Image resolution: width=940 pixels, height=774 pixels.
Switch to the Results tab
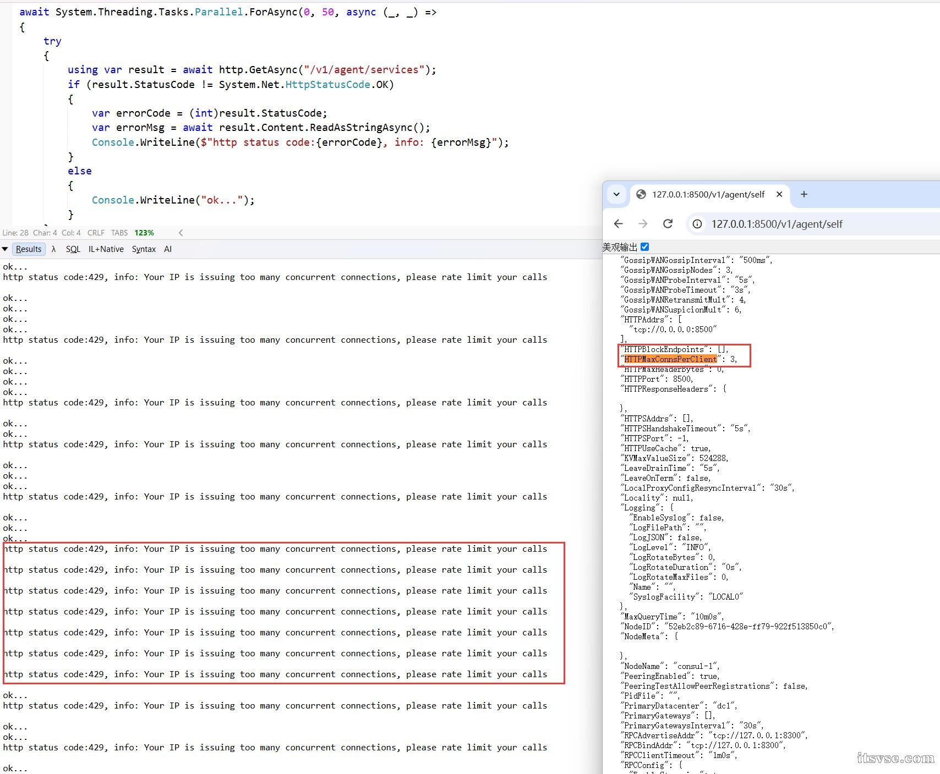pos(29,249)
